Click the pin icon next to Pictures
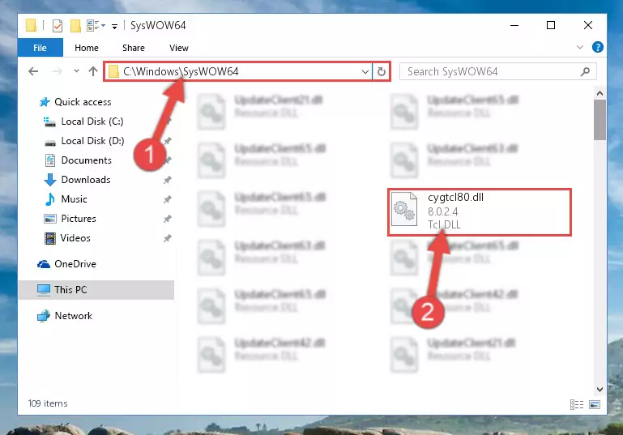 167,219
